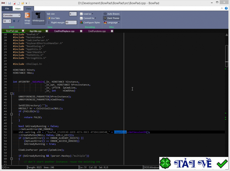Expand the Load as encoding dropdown
Viewport: 230px width, 171px height.
[86, 14]
